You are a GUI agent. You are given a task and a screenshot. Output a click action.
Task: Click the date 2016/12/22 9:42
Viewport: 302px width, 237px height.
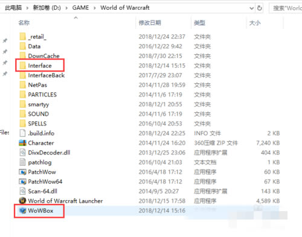pos(160,46)
